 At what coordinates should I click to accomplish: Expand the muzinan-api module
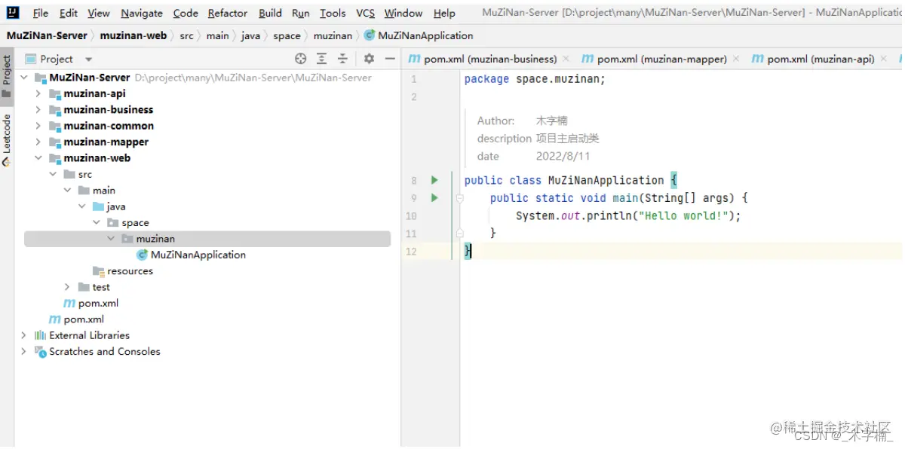(x=38, y=93)
